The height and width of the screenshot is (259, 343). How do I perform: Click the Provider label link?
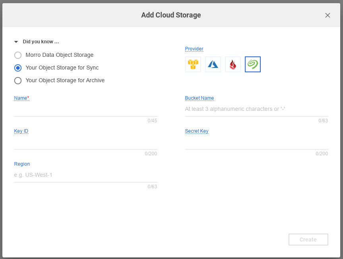click(x=194, y=49)
